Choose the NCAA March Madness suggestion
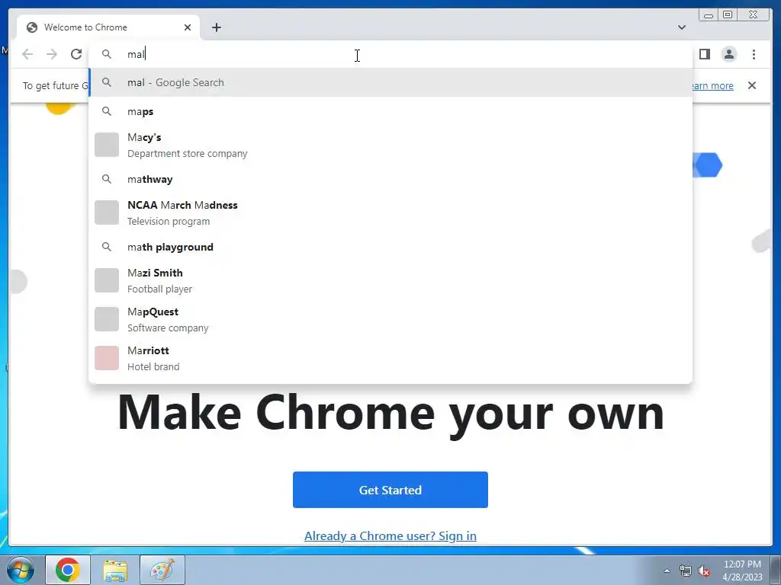Screen dimensions: 781x585 390,213
